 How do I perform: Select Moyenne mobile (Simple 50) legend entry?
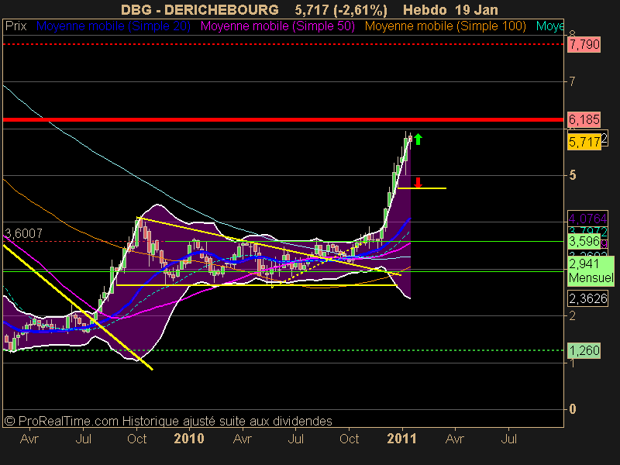coord(277,26)
